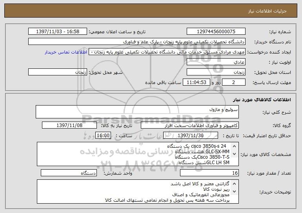Screen dimensions: 302x213
Task: Click the واحد شمارش field دستگاه
Action: (x=69, y=173)
